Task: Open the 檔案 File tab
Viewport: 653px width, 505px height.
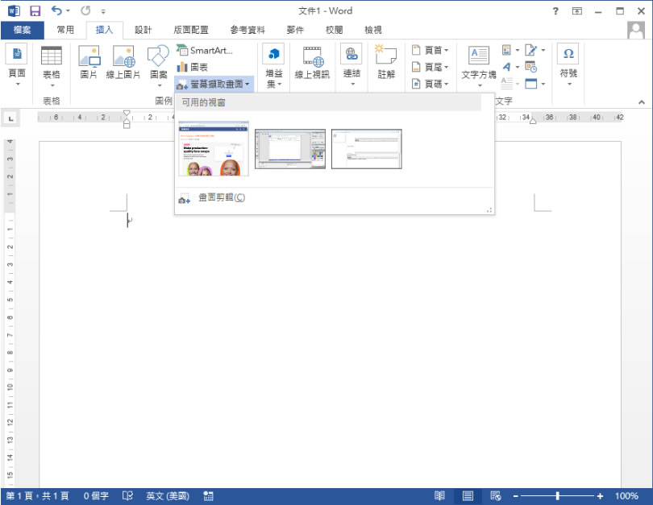Action: [x=22, y=30]
